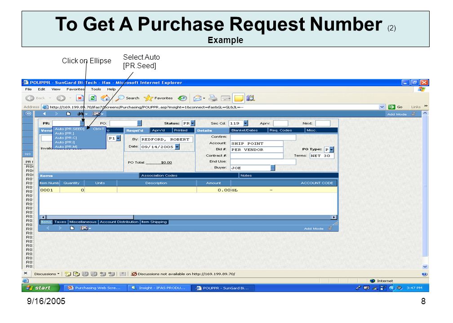The height and width of the screenshot is (323, 453).
Task: Click the next record arrow in top IFAS toolbar
Action: (56, 114)
